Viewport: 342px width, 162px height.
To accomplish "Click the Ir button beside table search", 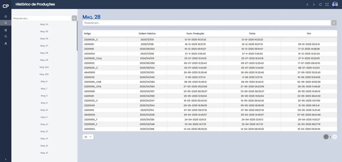I will click(x=334, y=23).
